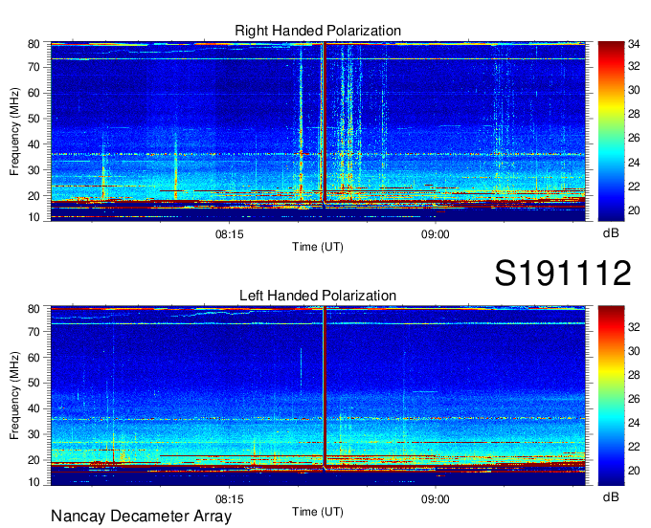Click the "80" frequency tick of the Left Handed plot
651x528 pixels.
point(34,309)
